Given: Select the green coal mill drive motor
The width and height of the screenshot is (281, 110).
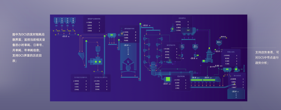Looking at the screenshot, I should coord(204,61).
